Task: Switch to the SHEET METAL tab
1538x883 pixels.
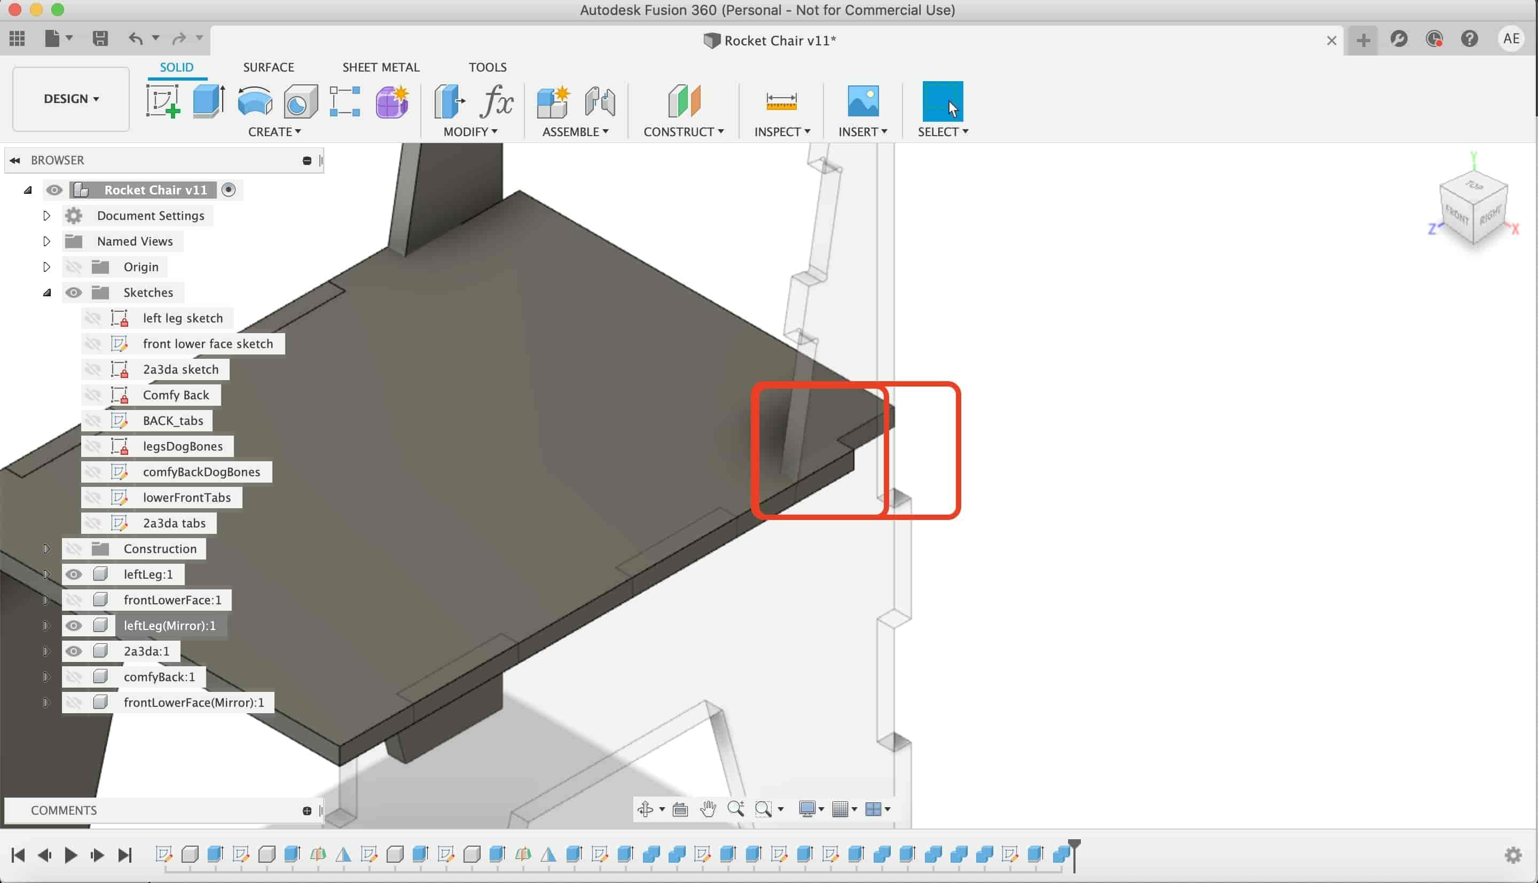Action: pyautogui.click(x=381, y=67)
